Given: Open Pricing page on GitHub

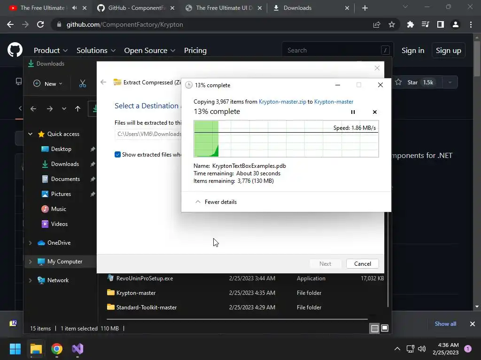Looking at the screenshot, I should [195, 50].
